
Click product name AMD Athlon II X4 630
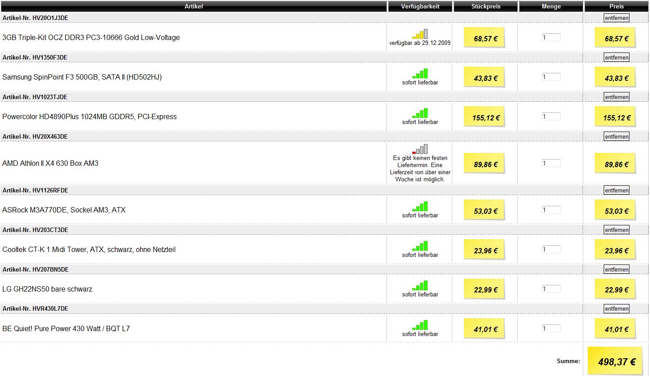click(50, 163)
